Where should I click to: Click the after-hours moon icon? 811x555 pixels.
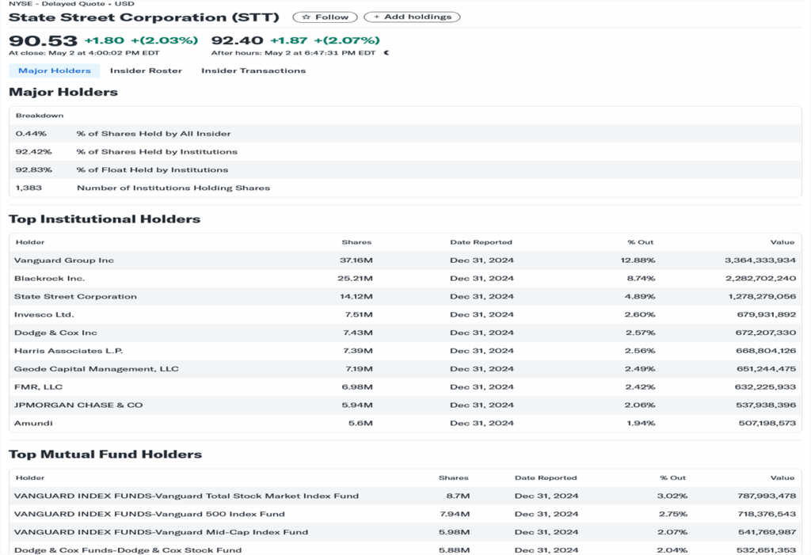coord(386,53)
